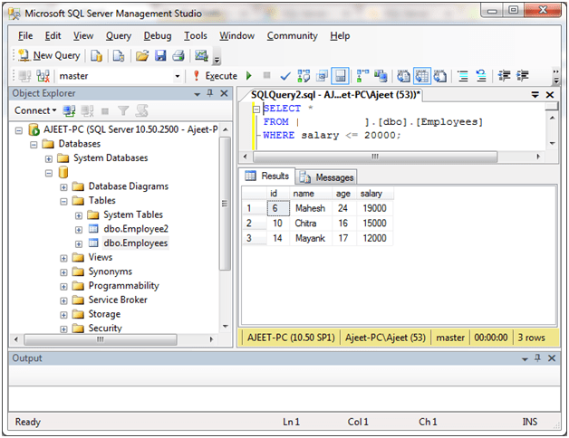Collapse the Tables folder node
The height and width of the screenshot is (438, 569).
(x=64, y=201)
